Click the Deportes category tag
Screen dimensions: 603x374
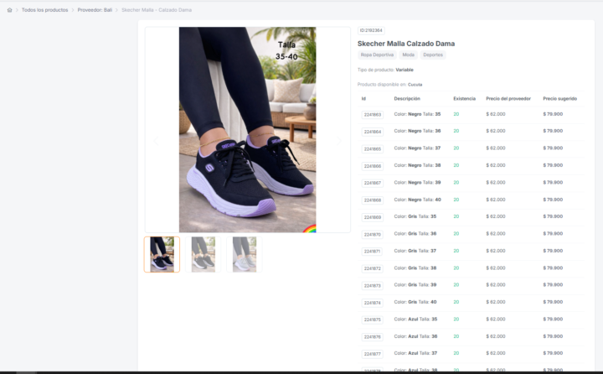click(x=433, y=55)
